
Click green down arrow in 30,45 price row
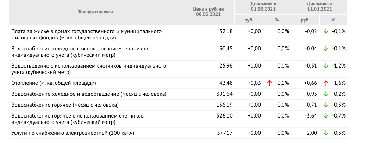(326, 49)
